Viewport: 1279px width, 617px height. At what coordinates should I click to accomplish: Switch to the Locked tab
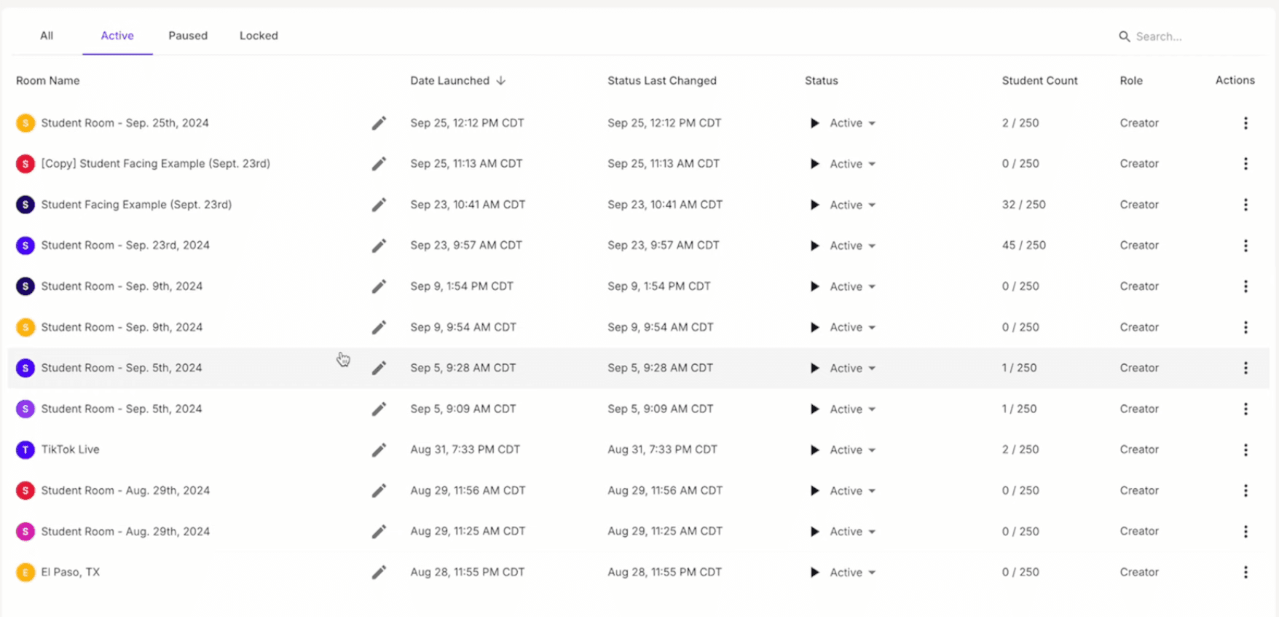(259, 36)
